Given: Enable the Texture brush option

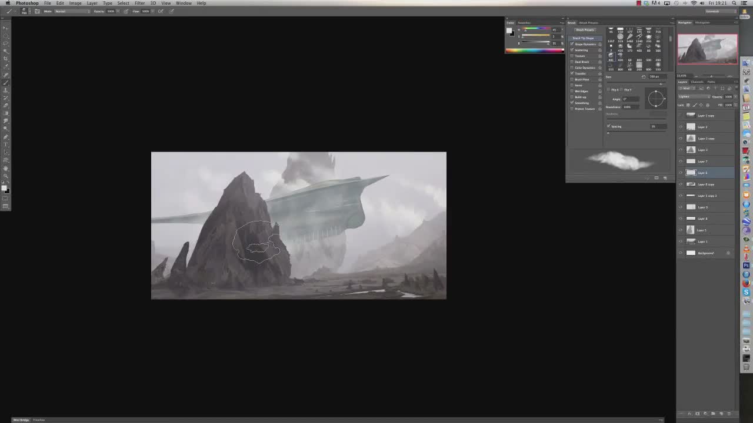Looking at the screenshot, I should 572,56.
